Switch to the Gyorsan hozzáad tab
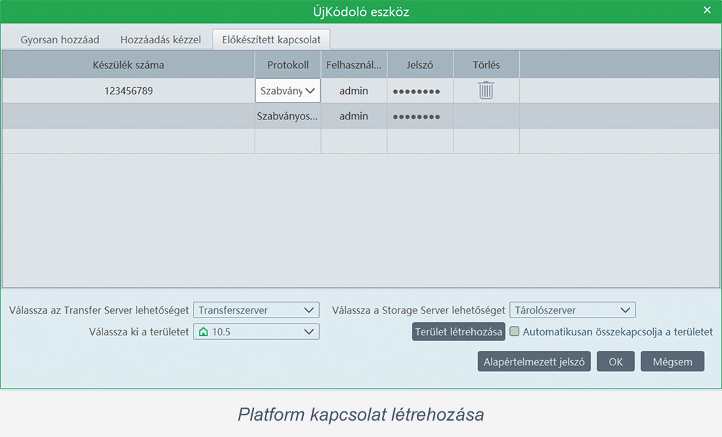This screenshot has width=722, height=437. pyautogui.click(x=60, y=39)
